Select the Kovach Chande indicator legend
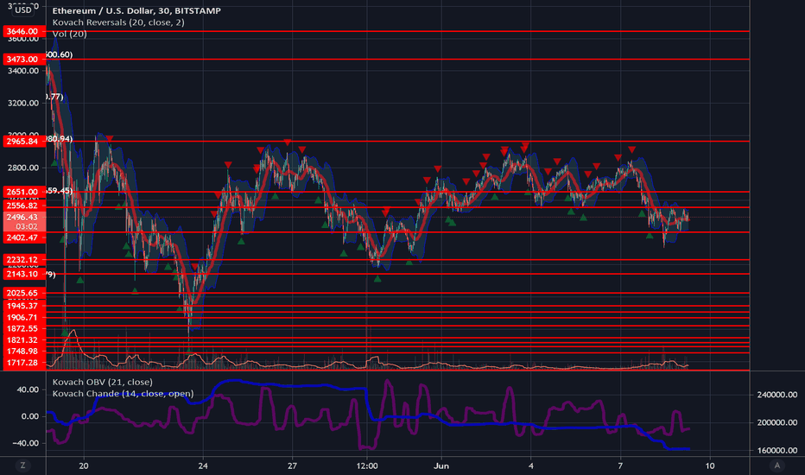 pyautogui.click(x=123, y=394)
